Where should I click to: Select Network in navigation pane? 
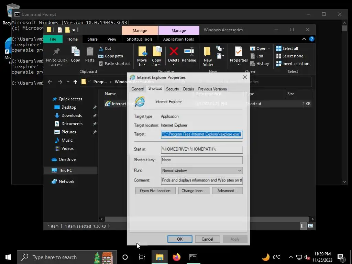point(63,181)
